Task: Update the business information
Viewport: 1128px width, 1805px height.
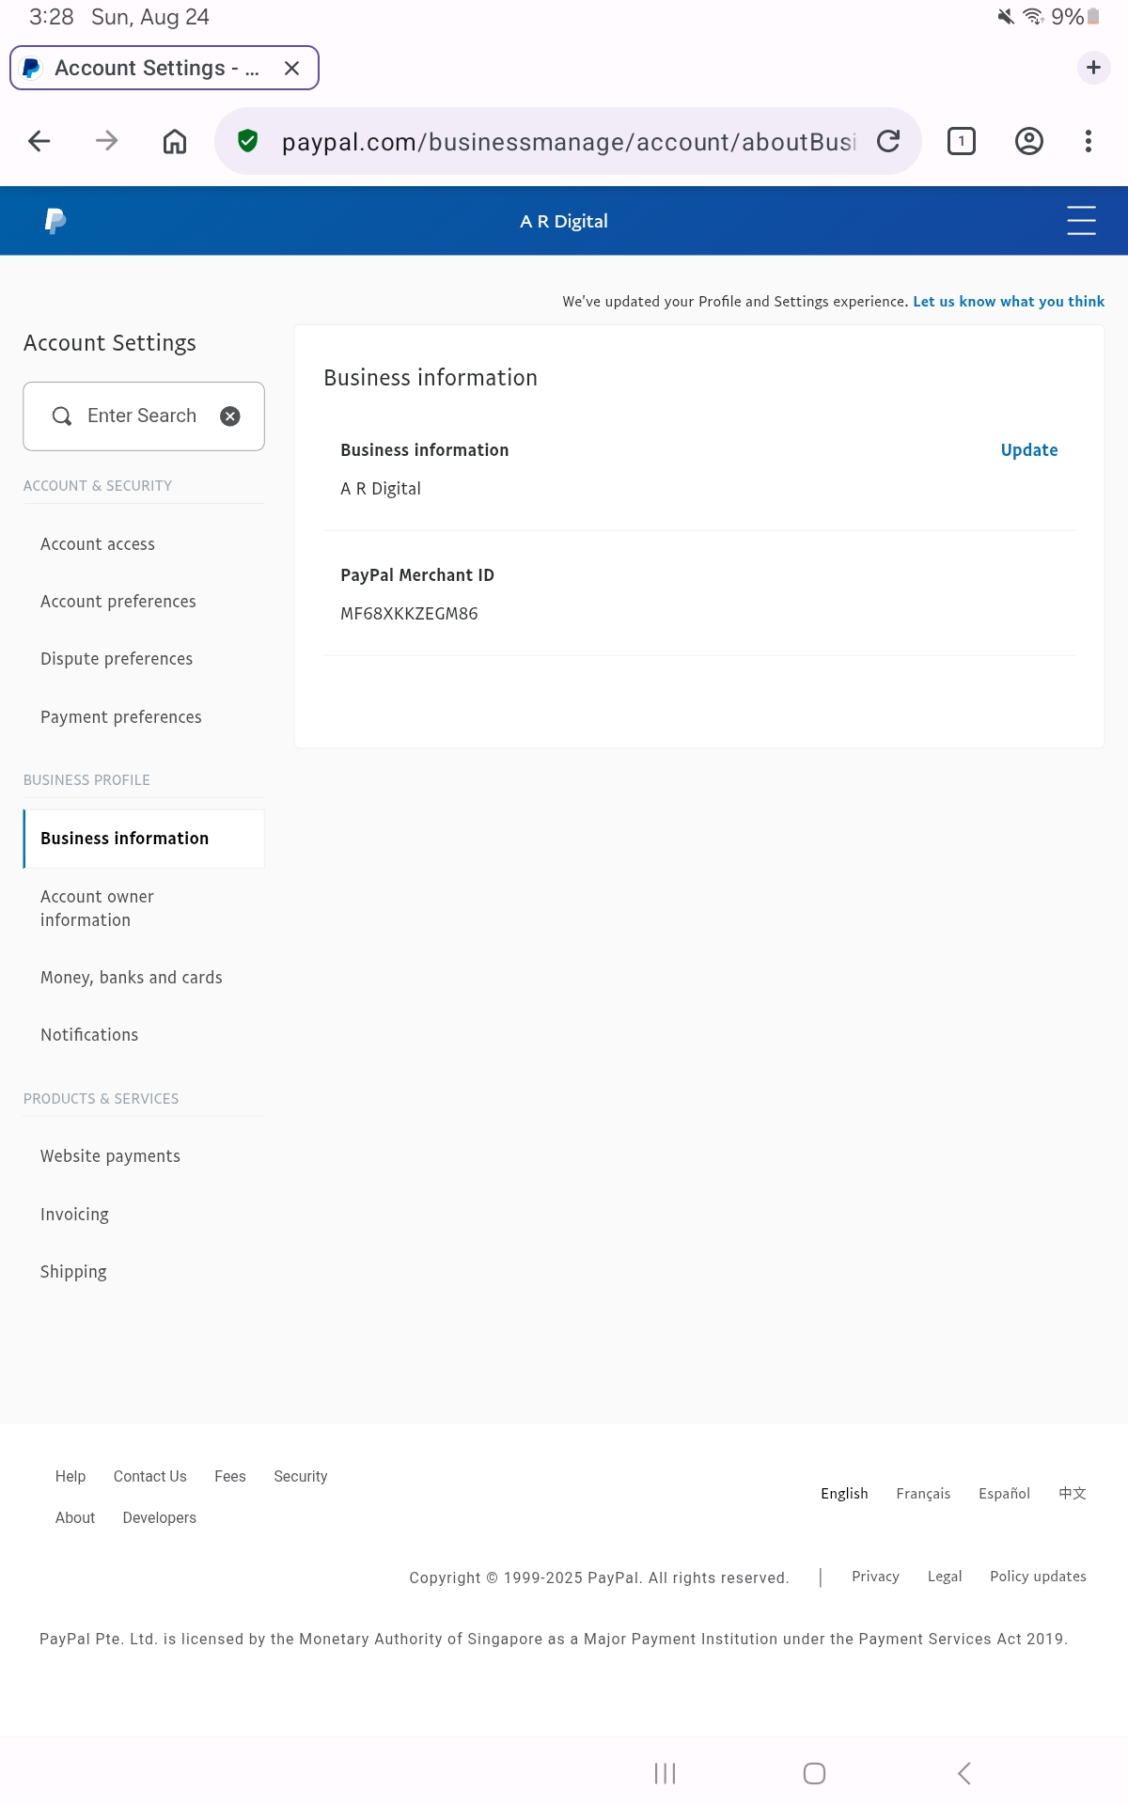Action: tap(1029, 450)
